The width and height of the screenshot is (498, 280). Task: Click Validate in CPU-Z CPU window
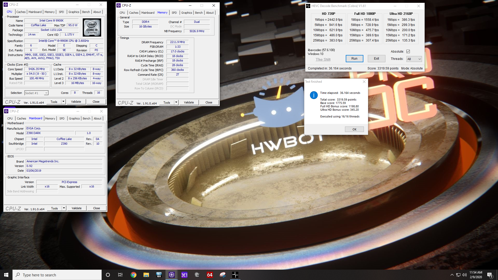click(76, 102)
